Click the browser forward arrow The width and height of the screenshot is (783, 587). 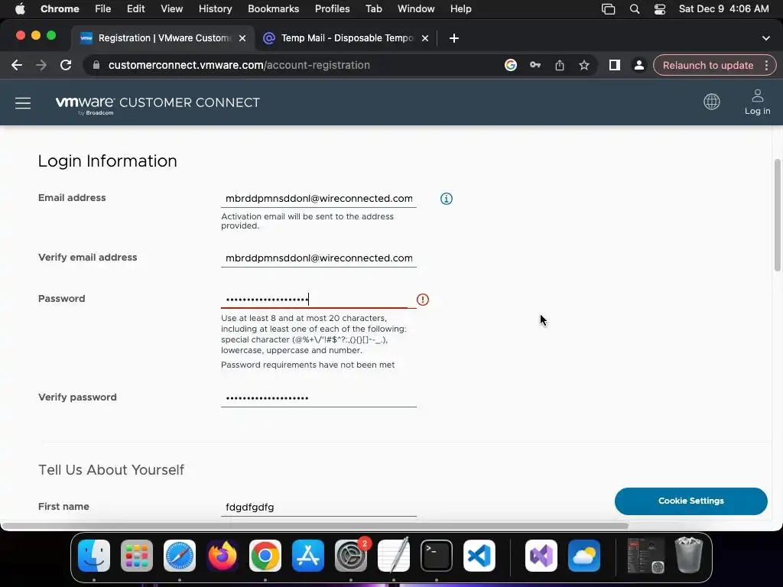(41, 66)
